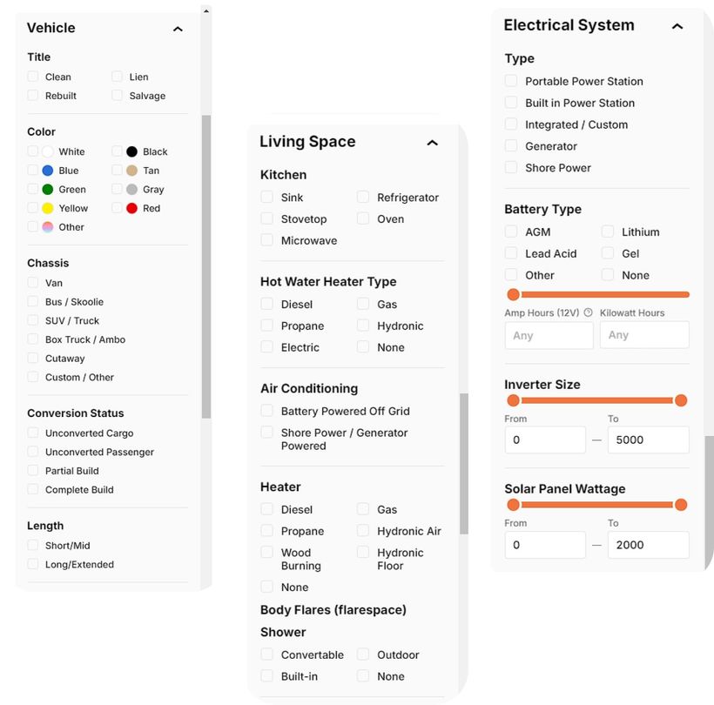The width and height of the screenshot is (714, 705).
Task: Select Propane hot water heater type
Action: click(x=266, y=326)
